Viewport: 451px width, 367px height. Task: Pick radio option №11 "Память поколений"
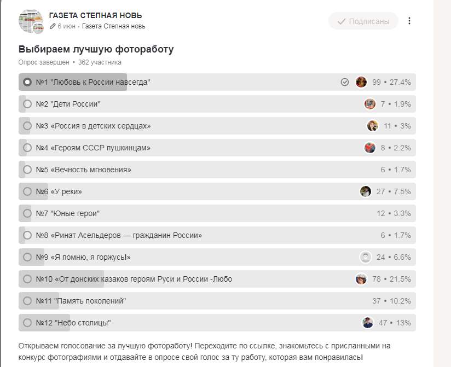[x=27, y=301]
